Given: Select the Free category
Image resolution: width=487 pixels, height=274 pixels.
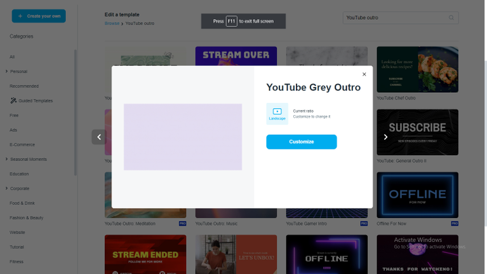Looking at the screenshot, I should pyautogui.click(x=14, y=115).
